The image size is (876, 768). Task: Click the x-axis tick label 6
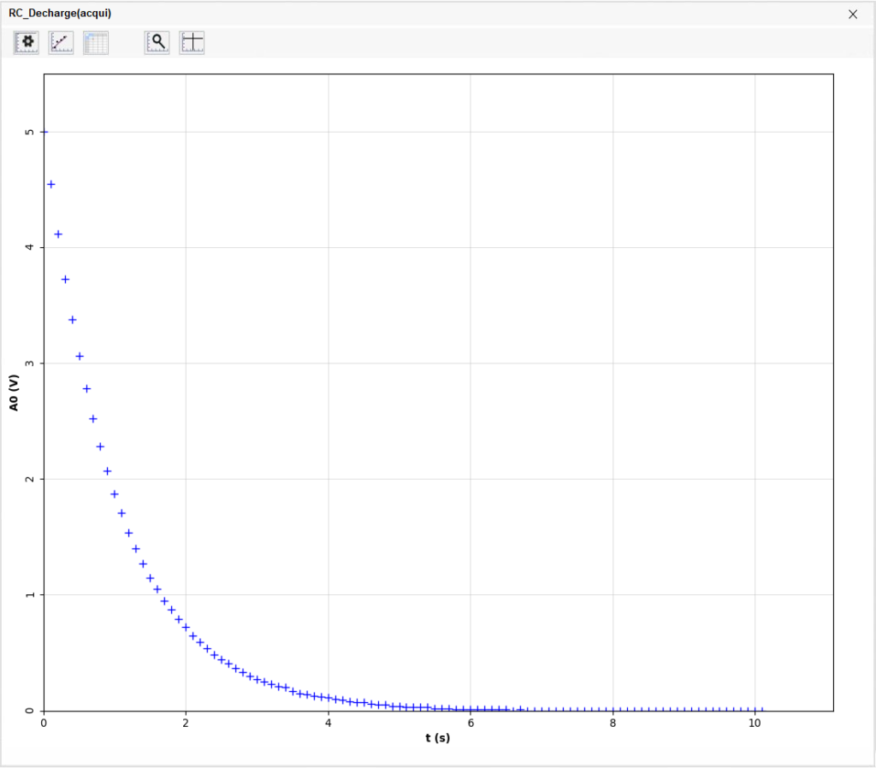471,723
